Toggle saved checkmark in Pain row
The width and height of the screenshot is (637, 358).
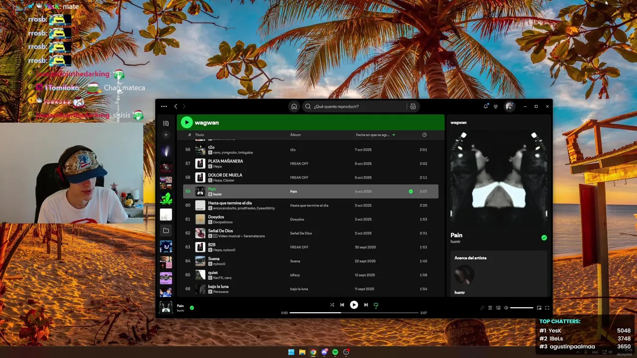pyautogui.click(x=411, y=191)
